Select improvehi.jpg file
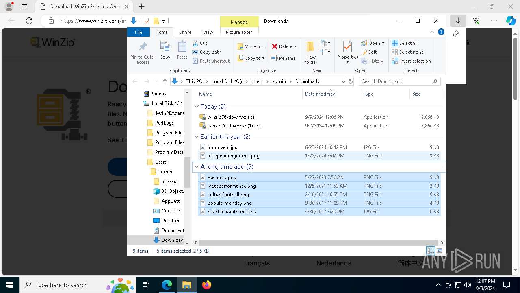This screenshot has height=293, width=520. [x=319, y=147]
